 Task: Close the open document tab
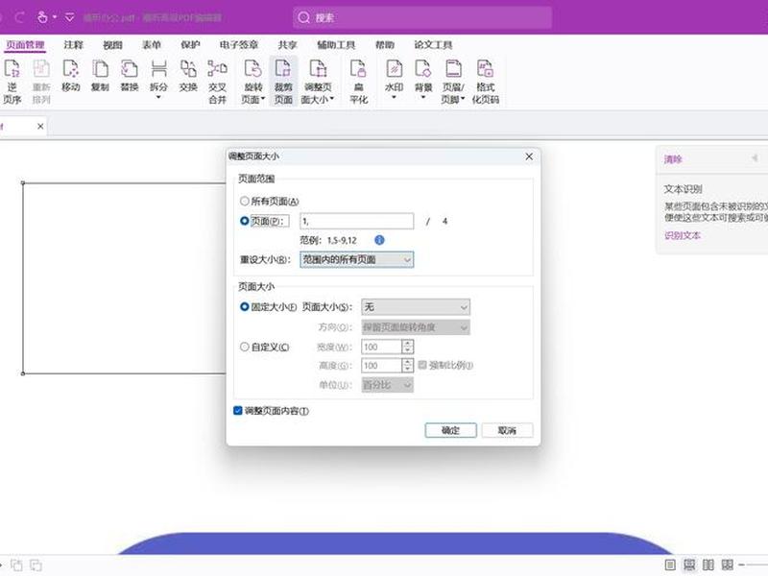(40, 126)
